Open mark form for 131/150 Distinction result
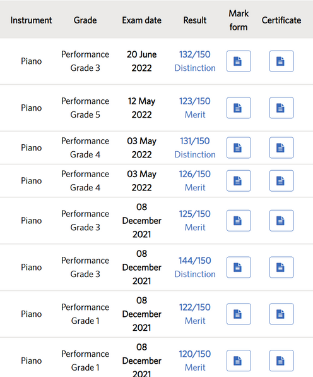The height and width of the screenshot is (377, 313). pos(239,147)
